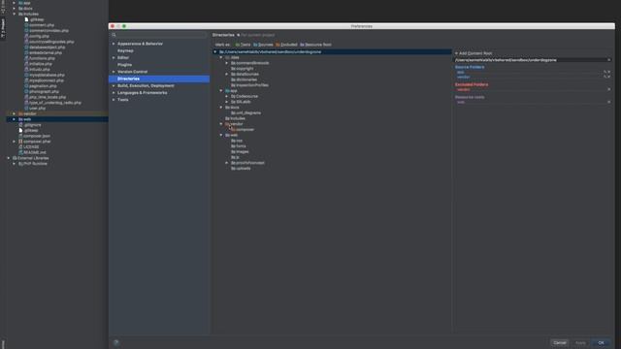
Task: Edit properties of vendor source folder
Action: 605,77
